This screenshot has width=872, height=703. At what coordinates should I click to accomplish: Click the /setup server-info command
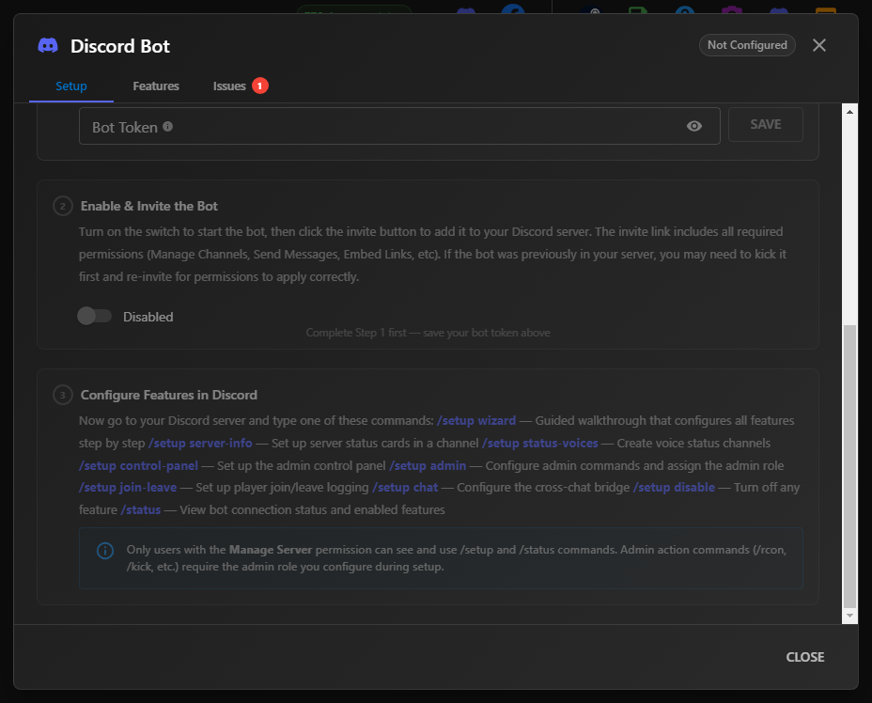200,444
